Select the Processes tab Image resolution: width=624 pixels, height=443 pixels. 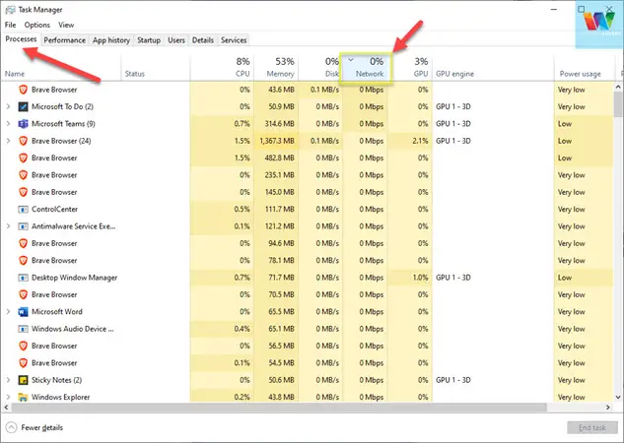tap(21, 39)
